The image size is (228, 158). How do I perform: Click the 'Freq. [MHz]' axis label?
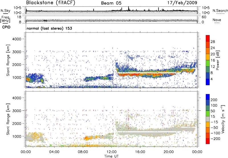point(5,19)
